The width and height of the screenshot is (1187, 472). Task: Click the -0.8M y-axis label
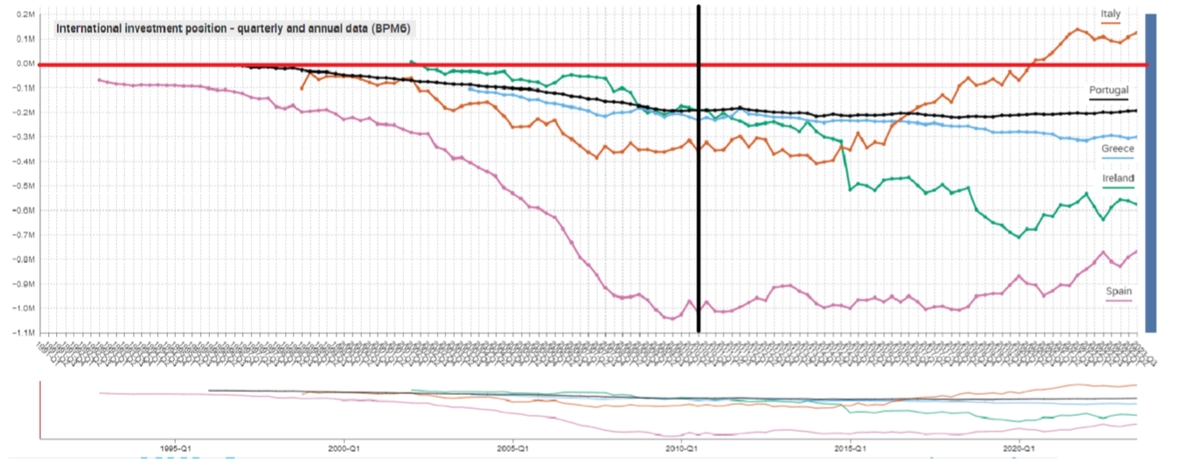tap(25, 260)
